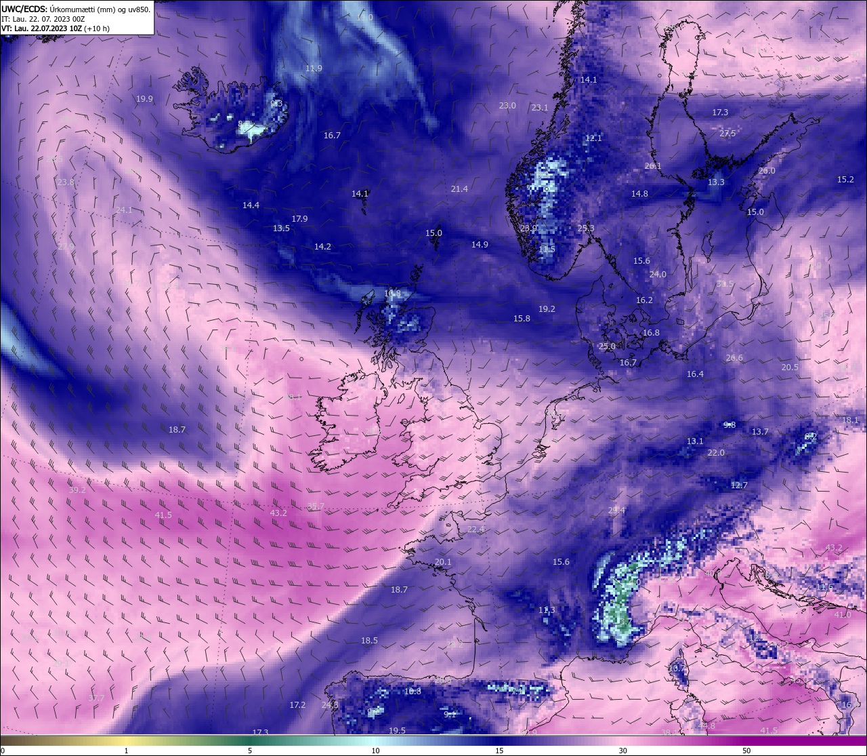867x756 pixels.
Task: Click the 15.8 value label
Action: tap(522, 319)
